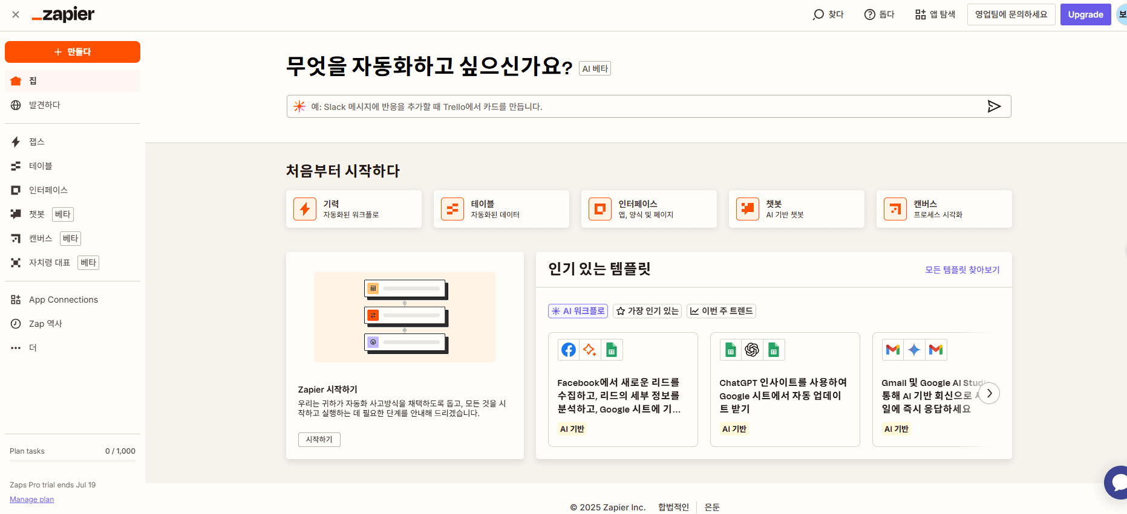Click the Zap 역사 clock icon
Screen dimensions: 1127x514
(x=16, y=324)
